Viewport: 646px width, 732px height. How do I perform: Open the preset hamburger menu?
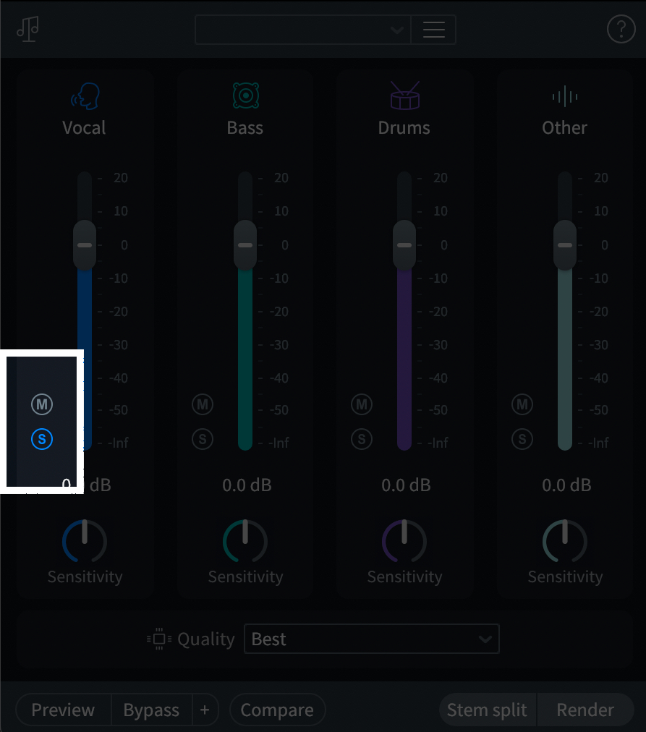(433, 30)
